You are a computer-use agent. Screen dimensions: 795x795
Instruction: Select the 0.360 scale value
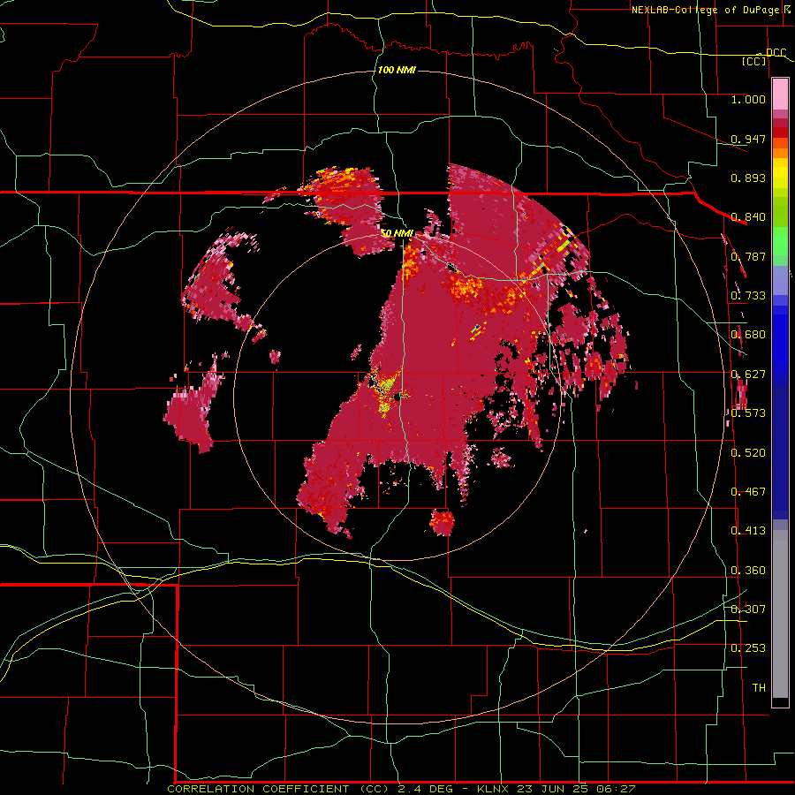pos(748,571)
